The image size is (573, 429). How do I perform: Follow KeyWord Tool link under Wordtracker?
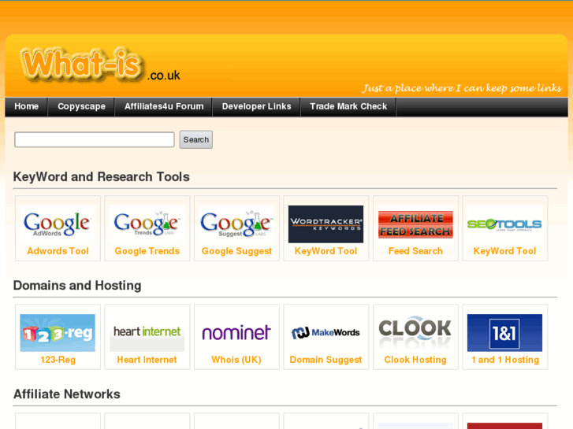coord(326,251)
